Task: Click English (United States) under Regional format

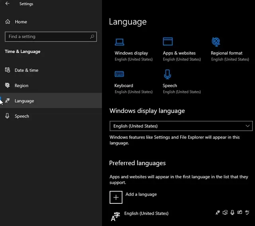Action: [230, 59]
